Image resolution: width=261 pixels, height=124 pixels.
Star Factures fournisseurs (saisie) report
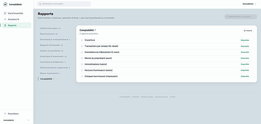pyautogui.click(x=82, y=70)
